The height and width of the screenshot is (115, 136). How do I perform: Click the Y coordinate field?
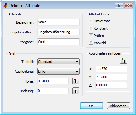coord(111,77)
